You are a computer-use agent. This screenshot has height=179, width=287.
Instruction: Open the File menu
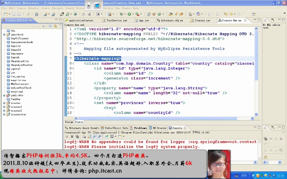point(4,8)
